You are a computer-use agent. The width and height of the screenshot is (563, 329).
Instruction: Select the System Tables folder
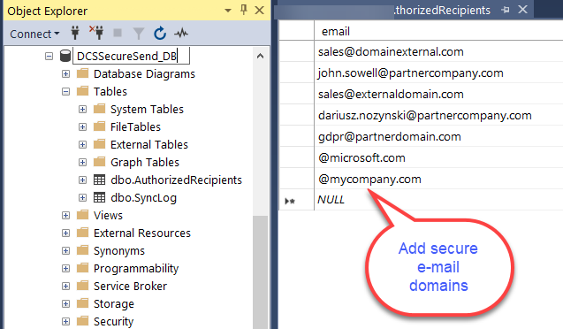pos(147,109)
